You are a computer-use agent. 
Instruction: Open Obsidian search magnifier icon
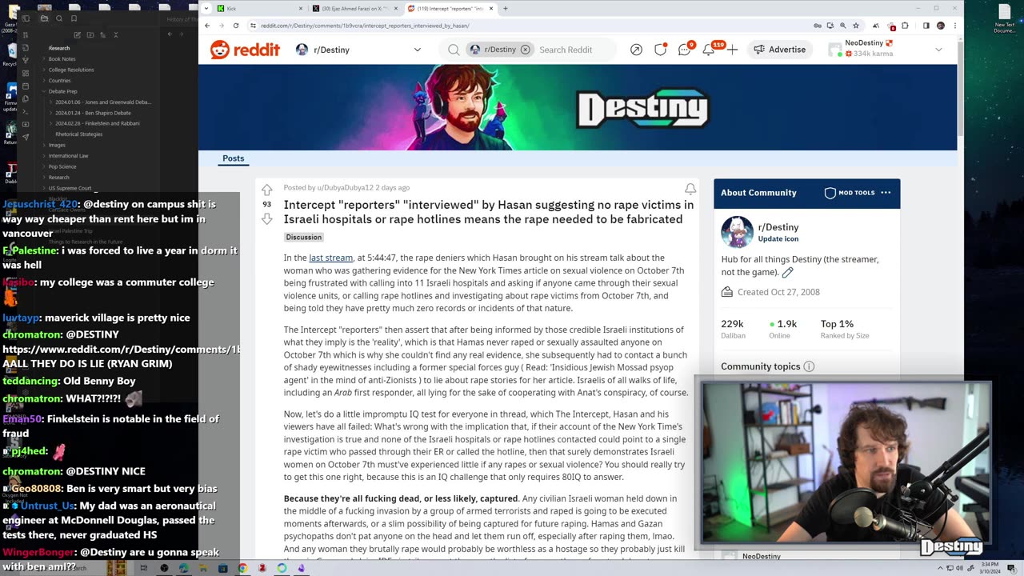pyautogui.click(x=59, y=18)
